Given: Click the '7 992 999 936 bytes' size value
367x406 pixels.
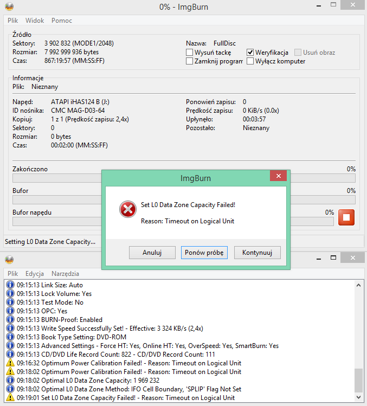Looking at the screenshot, I should (72, 52).
